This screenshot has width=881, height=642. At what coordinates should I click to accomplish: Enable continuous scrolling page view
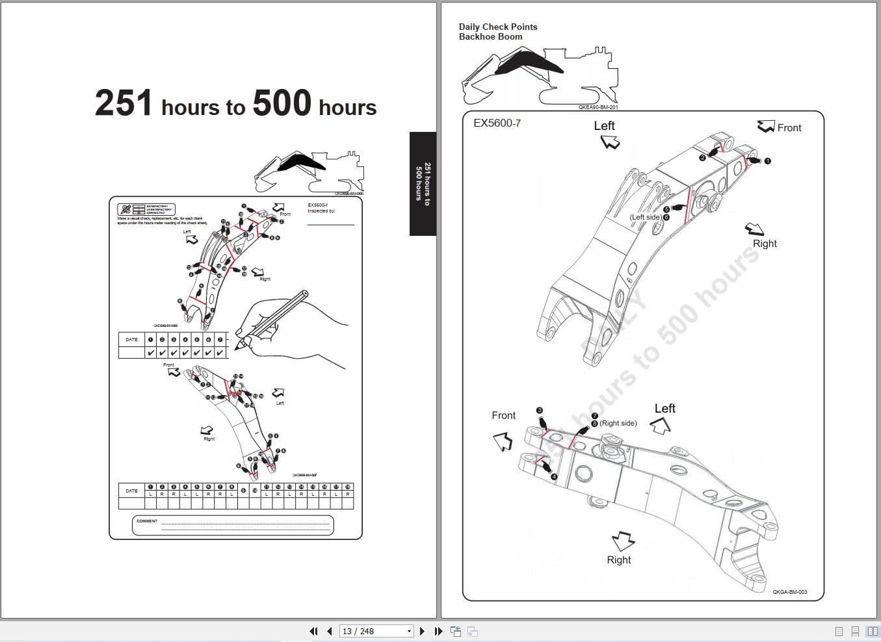point(854,630)
